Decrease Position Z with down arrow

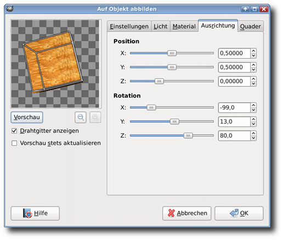[253, 83]
